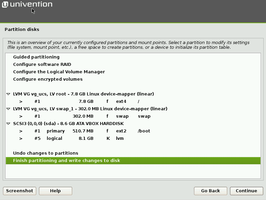Click the arrow beside the lvm partition

coord(21,138)
